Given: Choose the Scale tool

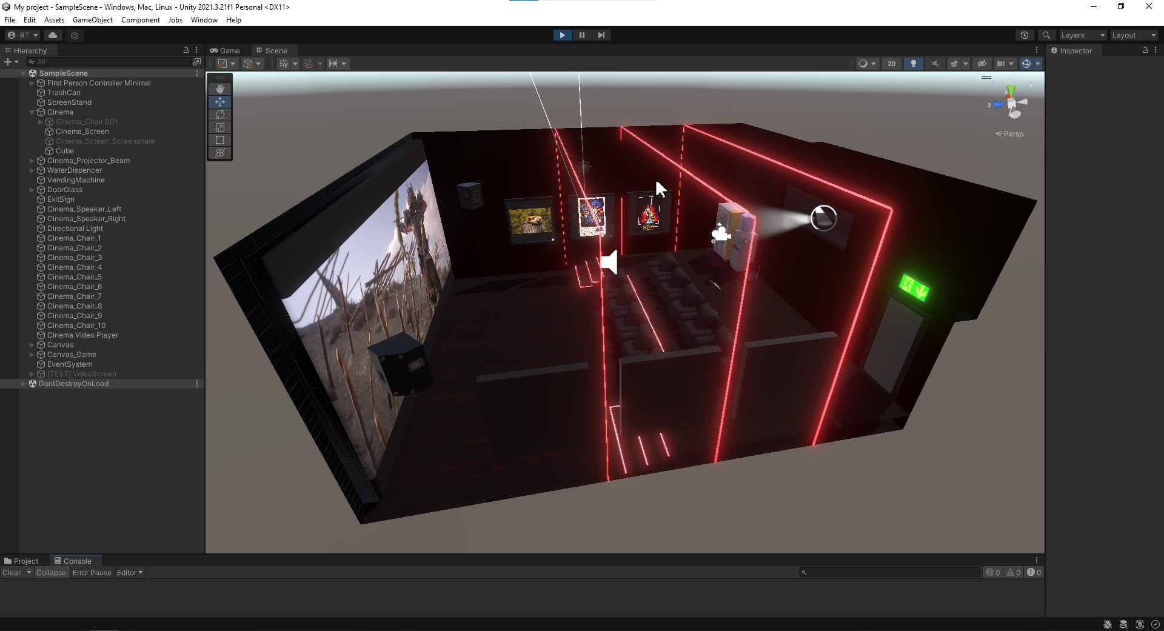Looking at the screenshot, I should 219,127.
